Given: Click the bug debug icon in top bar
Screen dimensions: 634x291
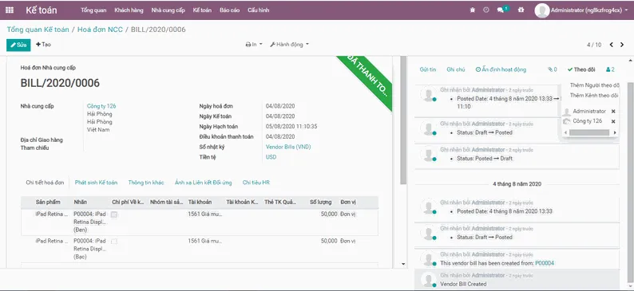Looking at the screenshot, I should point(472,10).
